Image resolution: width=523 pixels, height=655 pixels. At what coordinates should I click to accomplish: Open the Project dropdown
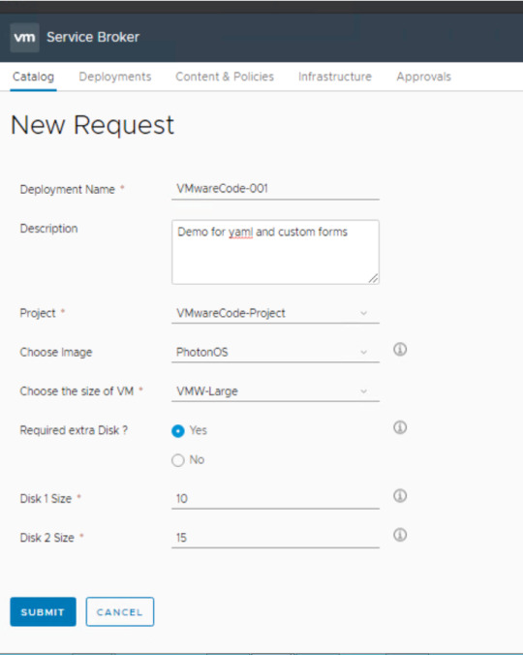coord(275,313)
